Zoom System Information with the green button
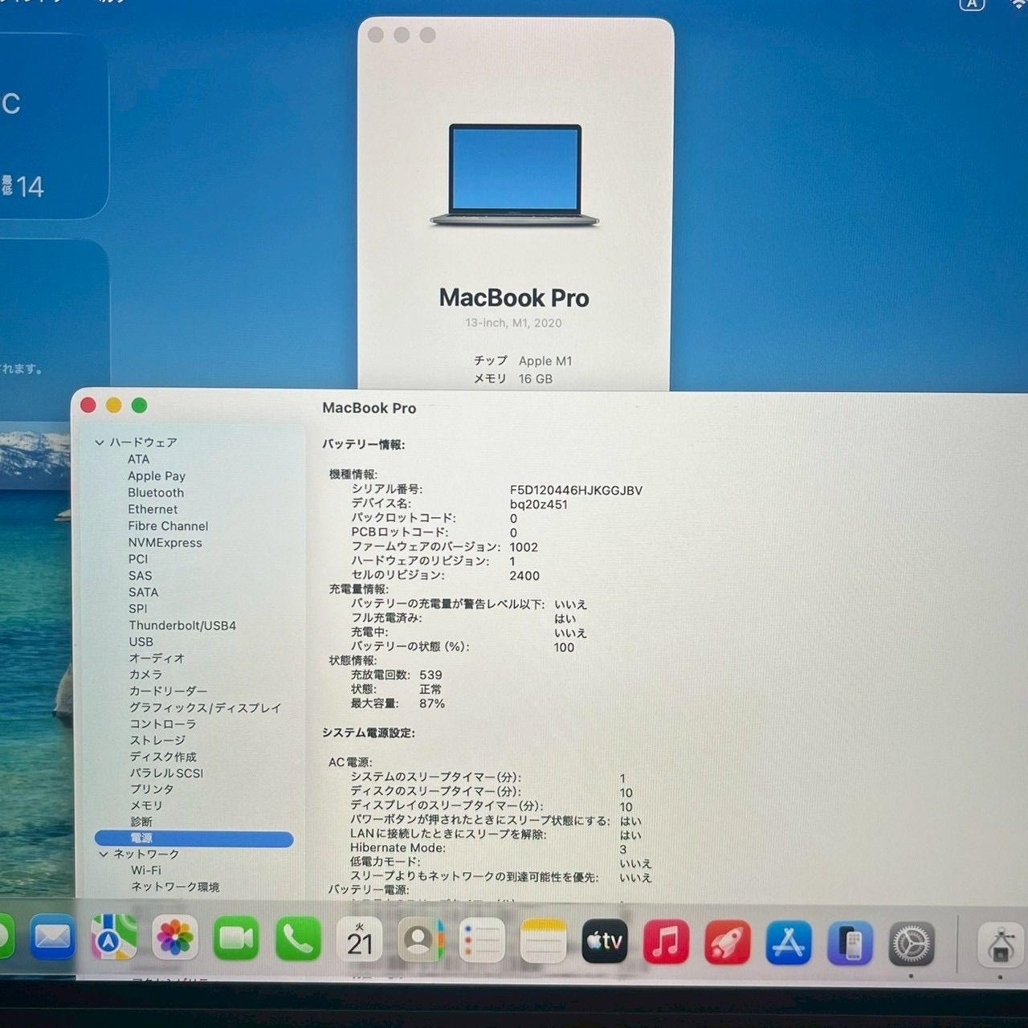This screenshot has height=1028, width=1028. point(139,406)
